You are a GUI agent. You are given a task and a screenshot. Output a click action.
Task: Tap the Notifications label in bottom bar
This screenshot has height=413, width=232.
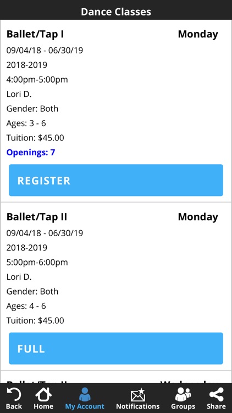click(x=138, y=406)
